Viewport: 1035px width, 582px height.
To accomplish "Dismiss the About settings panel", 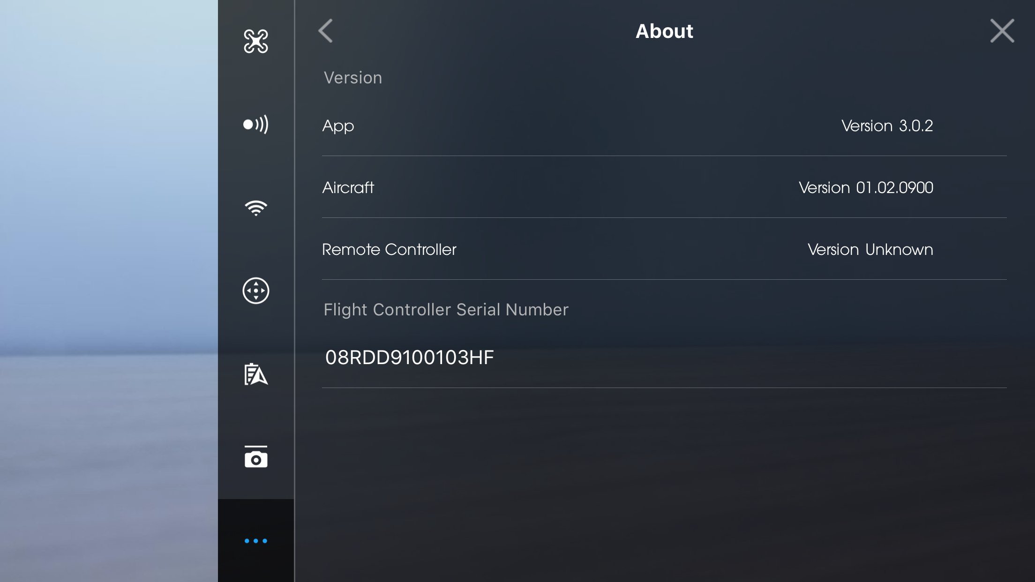I will click(1002, 31).
